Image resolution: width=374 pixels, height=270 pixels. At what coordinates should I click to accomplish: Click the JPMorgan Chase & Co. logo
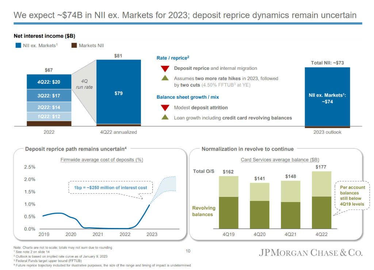[311, 253]
